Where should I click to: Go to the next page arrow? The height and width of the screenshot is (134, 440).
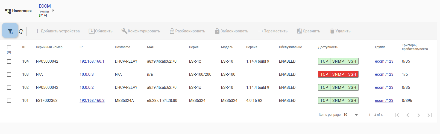(418, 115)
